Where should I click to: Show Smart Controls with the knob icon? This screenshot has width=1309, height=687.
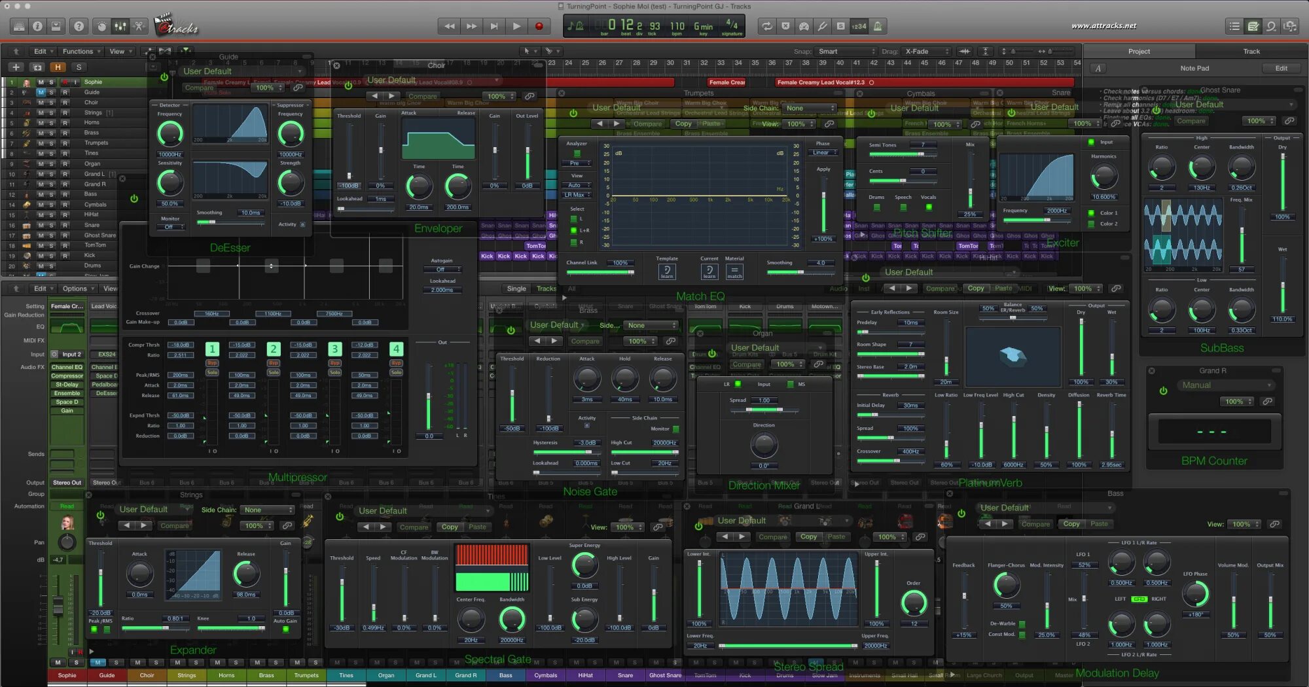coord(101,26)
